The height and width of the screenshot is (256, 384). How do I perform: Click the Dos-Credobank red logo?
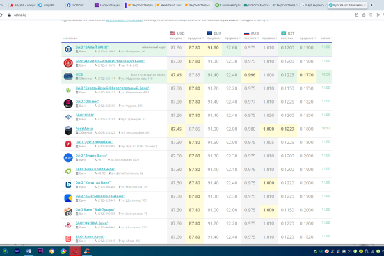(x=68, y=144)
